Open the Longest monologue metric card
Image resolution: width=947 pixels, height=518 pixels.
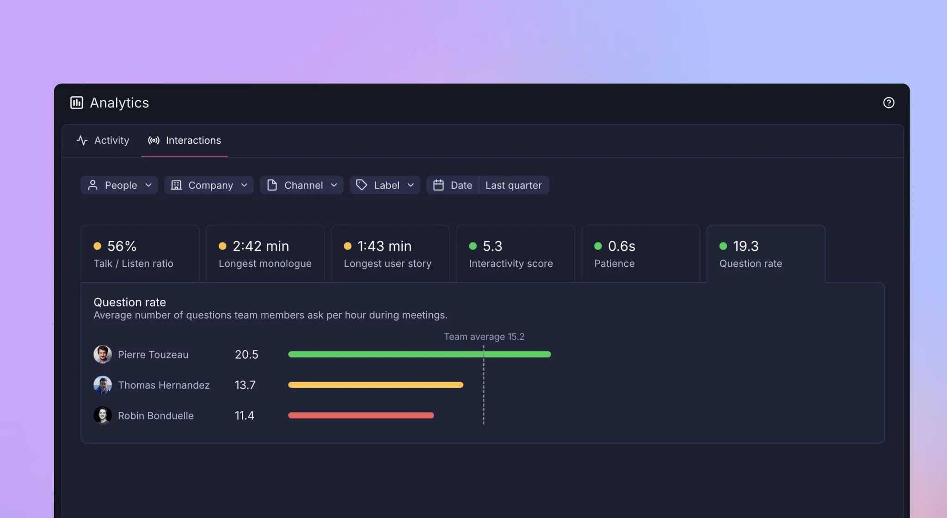click(x=265, y=254)
